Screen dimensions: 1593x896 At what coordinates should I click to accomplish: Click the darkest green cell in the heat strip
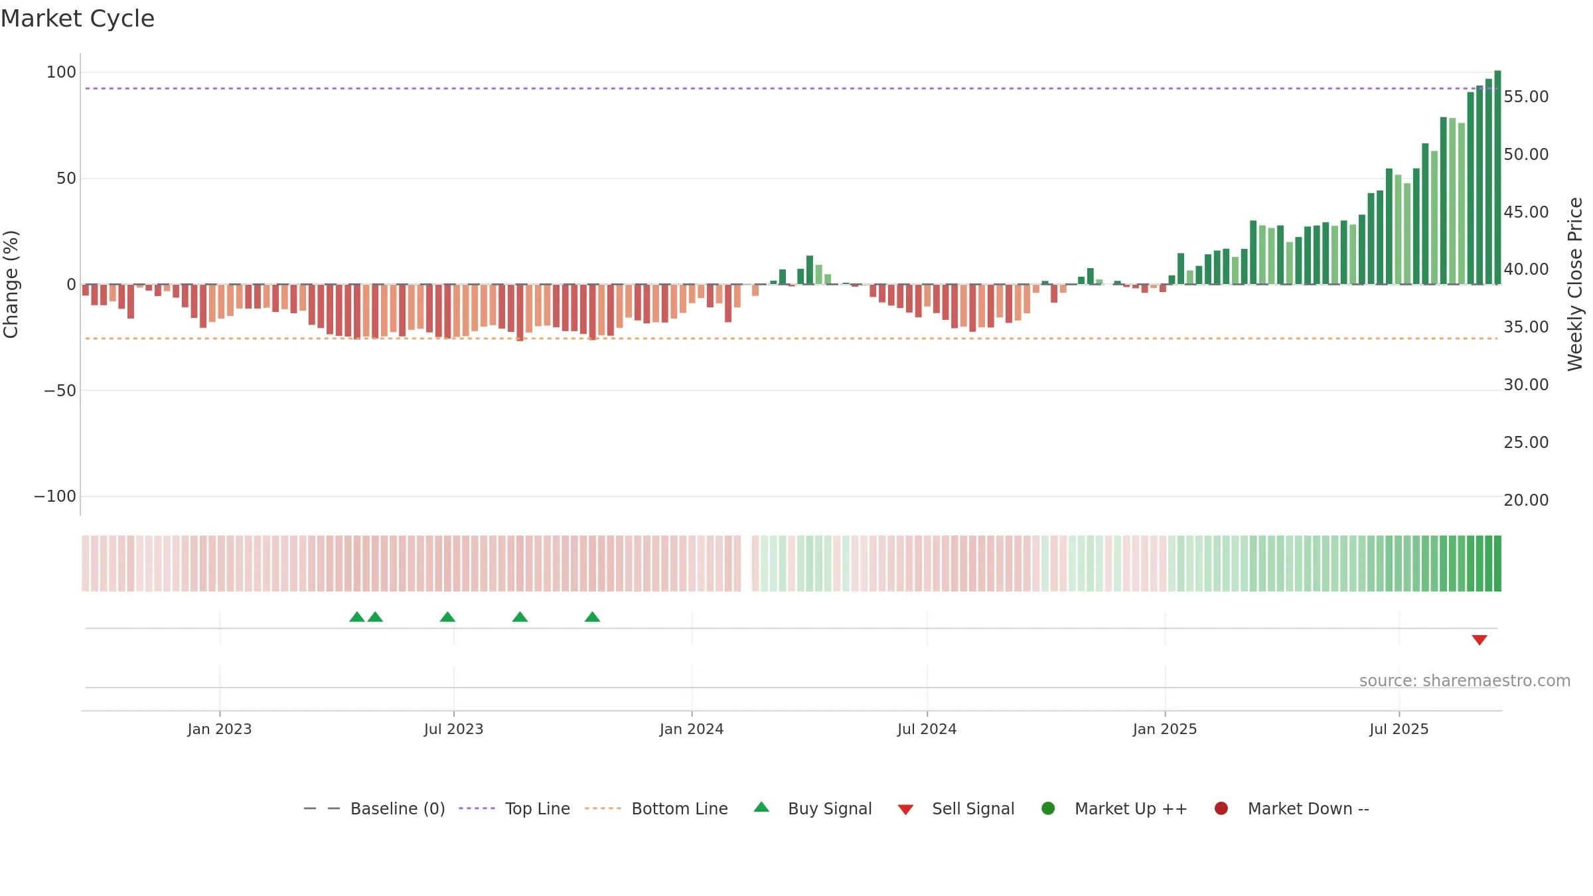tap(1497, 563)
